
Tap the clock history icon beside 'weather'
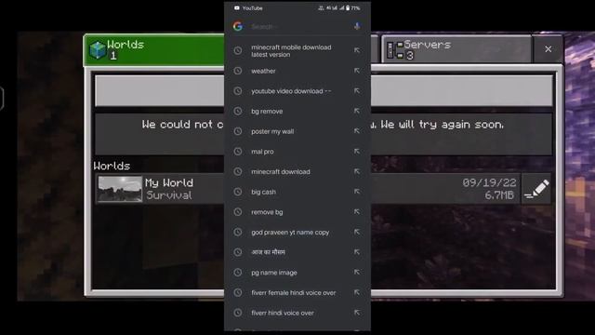238,71
